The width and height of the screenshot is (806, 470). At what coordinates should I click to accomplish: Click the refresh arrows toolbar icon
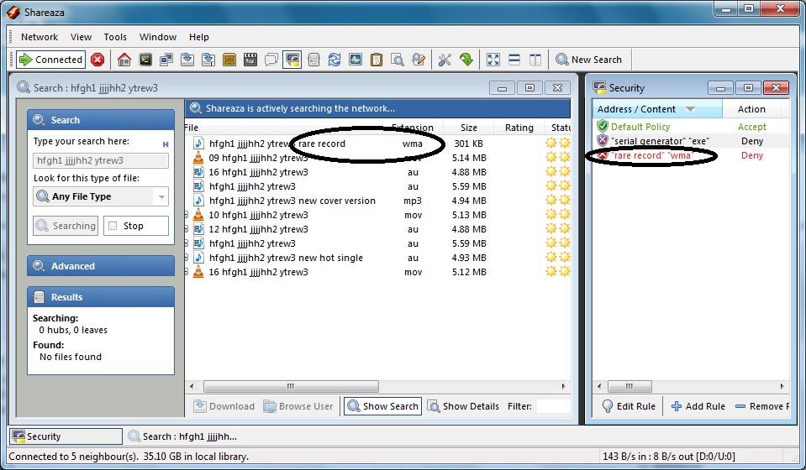click(x=335, y=60)
